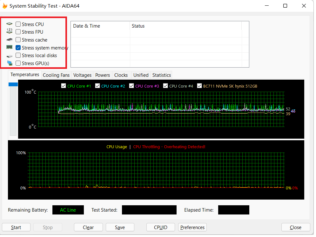Toggle the CPU Core #3 graph checkbox
The height and width of the screenshot is (237, 316).
(131, 86)
